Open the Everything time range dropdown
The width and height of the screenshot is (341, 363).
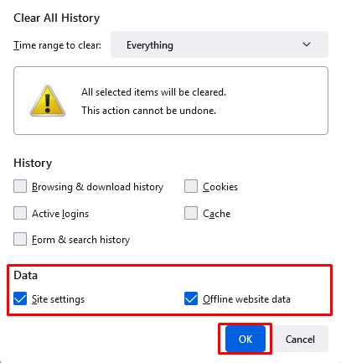pyautogui.click(x=220, y=44)
